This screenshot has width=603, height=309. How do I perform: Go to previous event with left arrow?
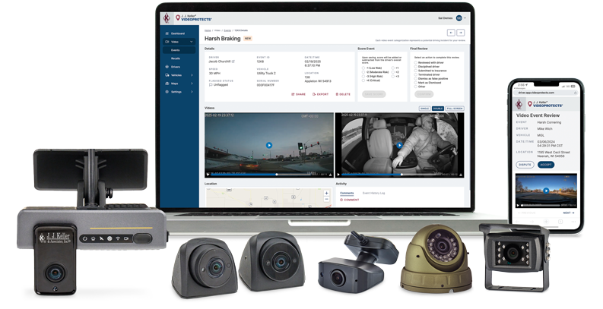coord(451,33)
